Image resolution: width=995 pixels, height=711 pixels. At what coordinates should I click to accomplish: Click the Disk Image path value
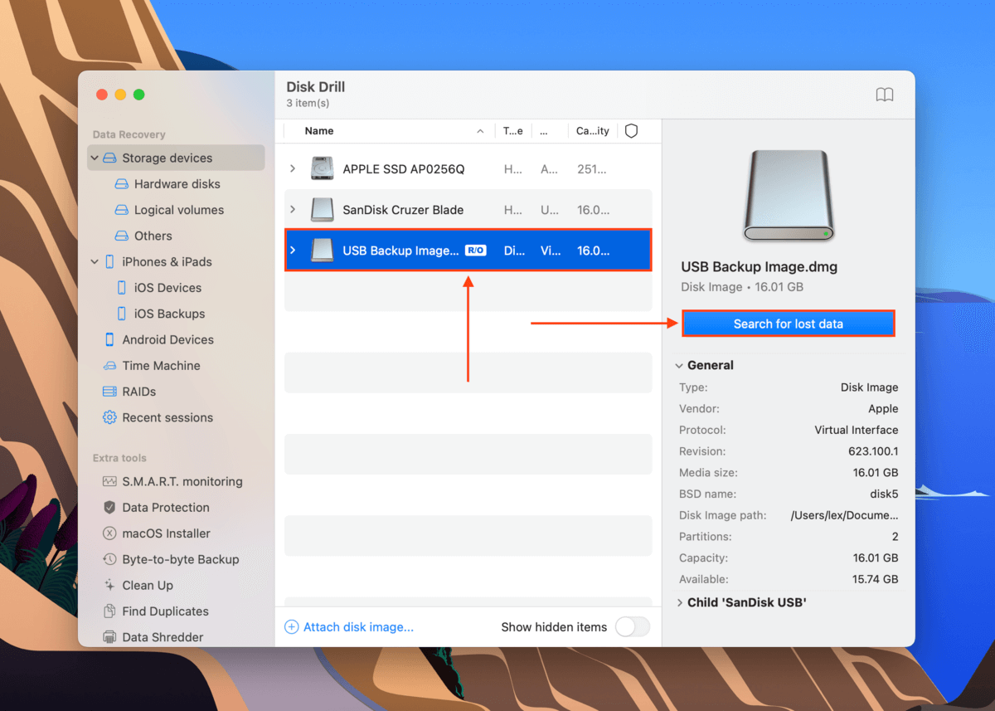coord(844,515)
